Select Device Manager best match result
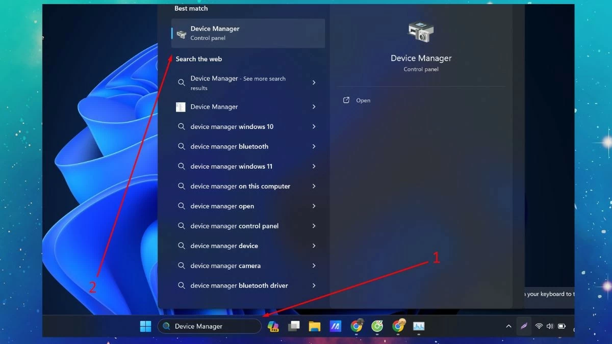This screenshot has width=612, height=344. coord(248,33)
